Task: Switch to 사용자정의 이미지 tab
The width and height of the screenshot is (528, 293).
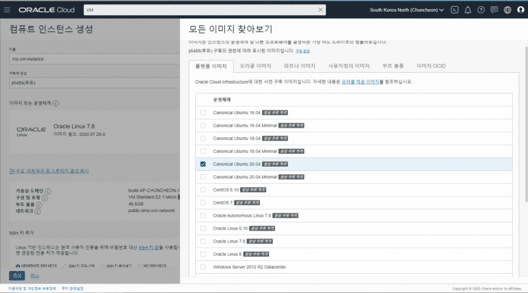Action: [349, 66]
